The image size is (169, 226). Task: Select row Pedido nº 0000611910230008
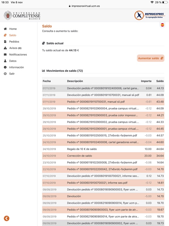pos(103,162)
